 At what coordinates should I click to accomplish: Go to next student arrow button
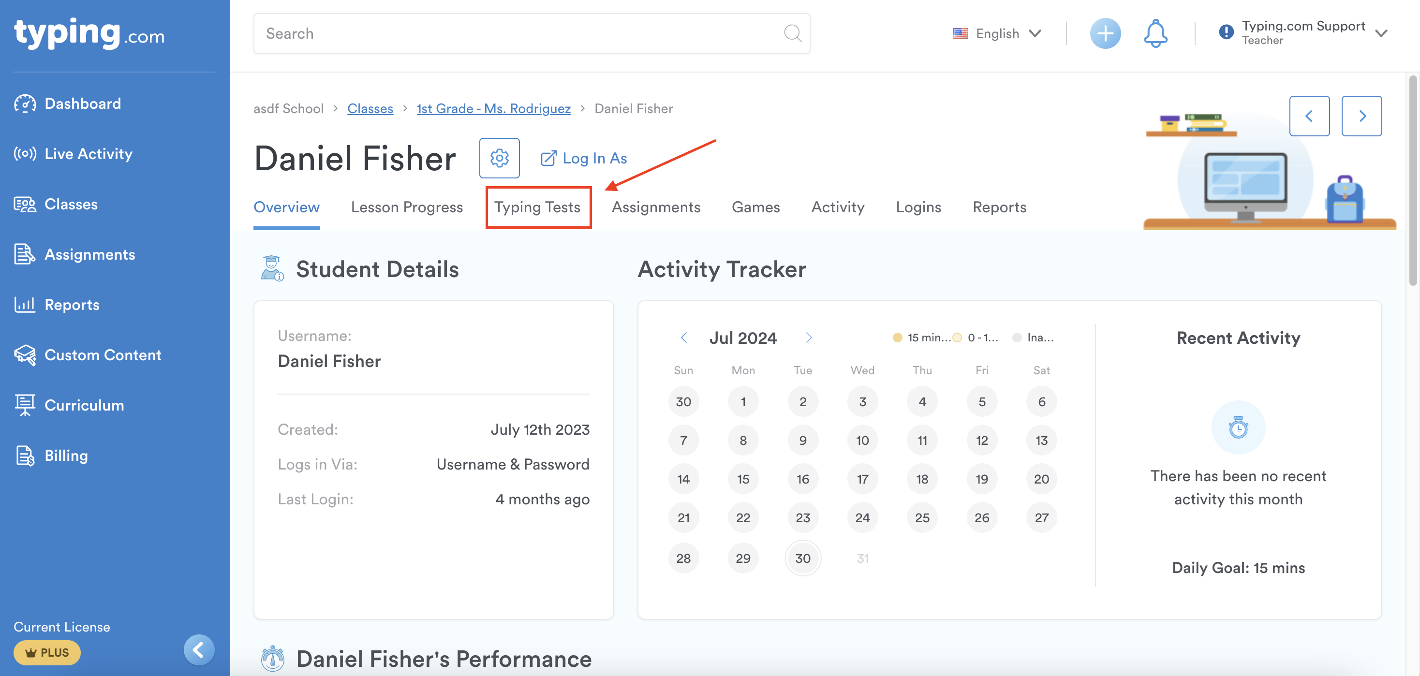(1361, 116)
